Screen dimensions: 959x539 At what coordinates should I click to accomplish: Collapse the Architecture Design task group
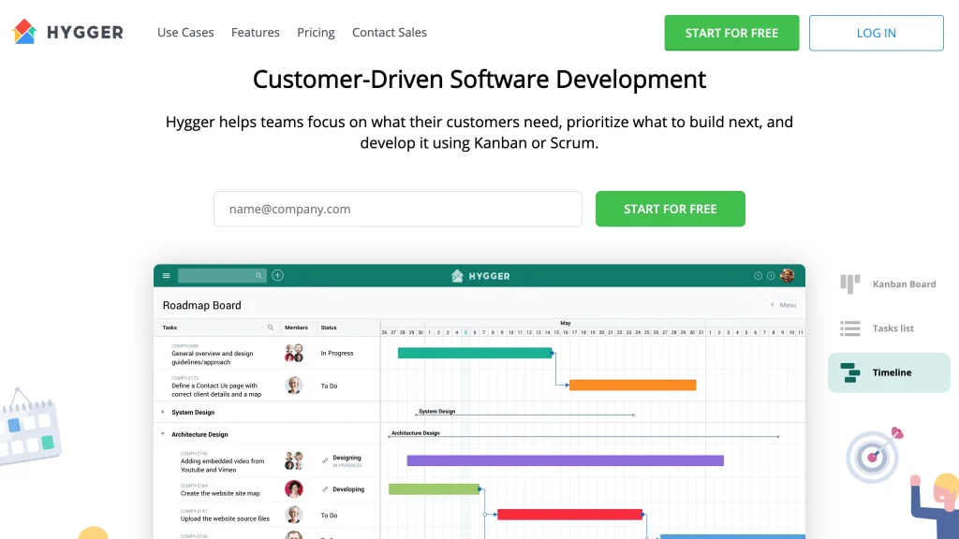162,434
